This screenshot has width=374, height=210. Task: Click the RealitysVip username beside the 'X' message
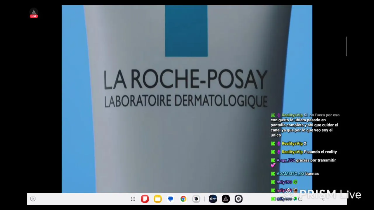[x=292, y=143]
